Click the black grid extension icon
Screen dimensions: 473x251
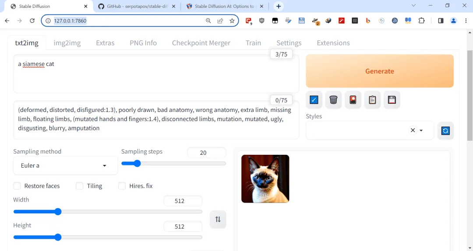pyautogui.click(x=355, y=21)
